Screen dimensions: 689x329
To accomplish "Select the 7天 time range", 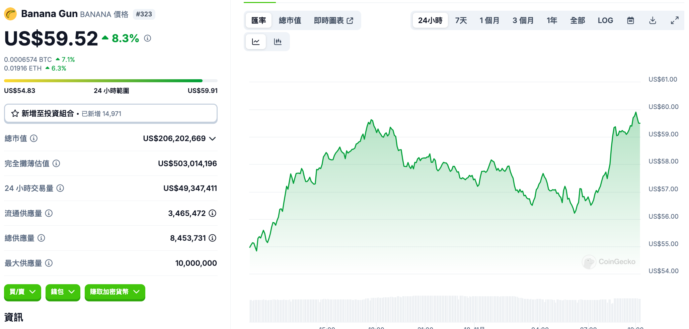I will pos(461,20).
